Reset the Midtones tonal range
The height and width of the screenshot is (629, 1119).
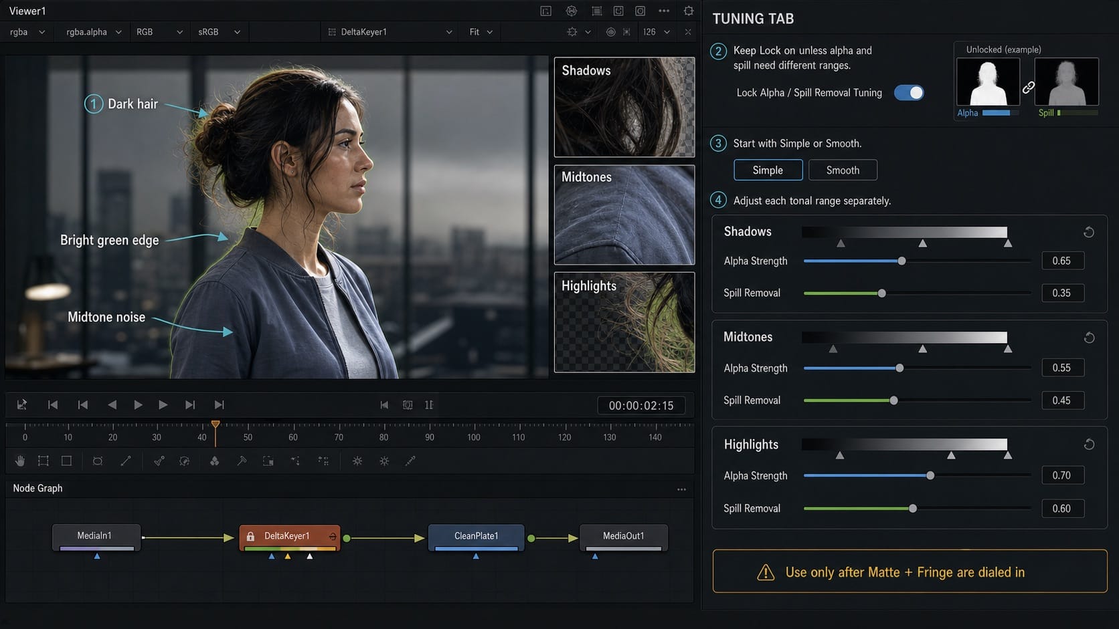tap(1089, 338)
